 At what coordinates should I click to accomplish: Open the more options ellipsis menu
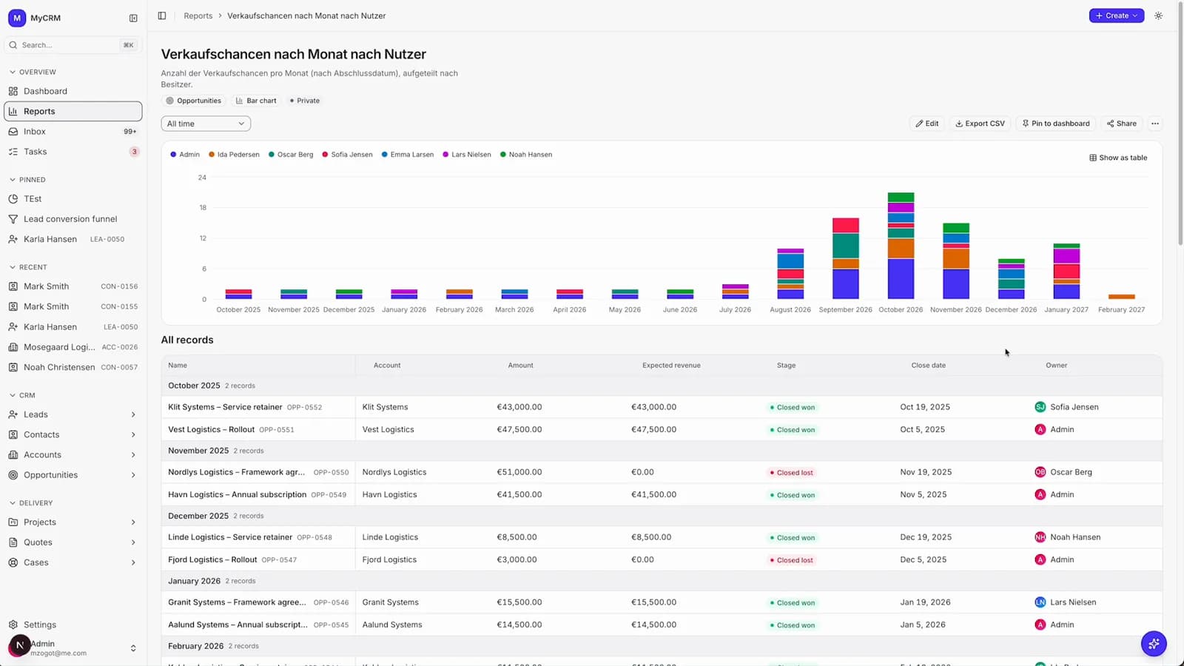click(x=1155, y=124)
